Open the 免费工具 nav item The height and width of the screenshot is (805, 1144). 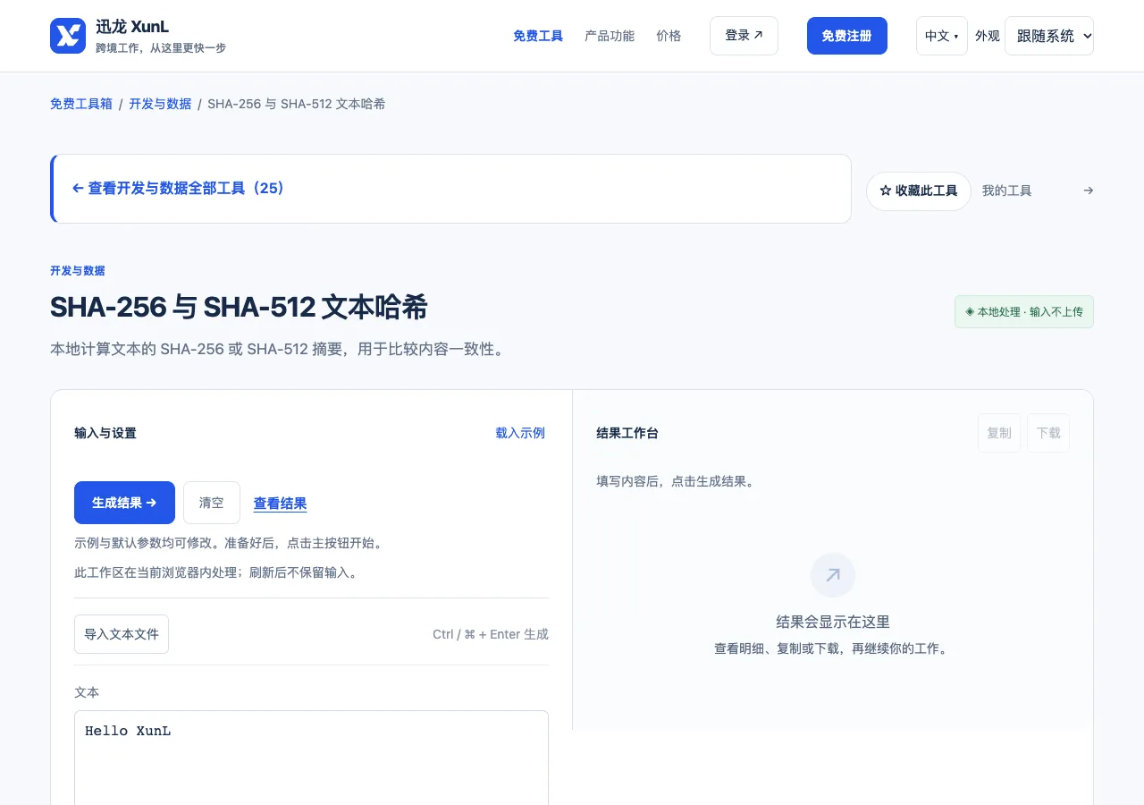(x=538, y=36)
